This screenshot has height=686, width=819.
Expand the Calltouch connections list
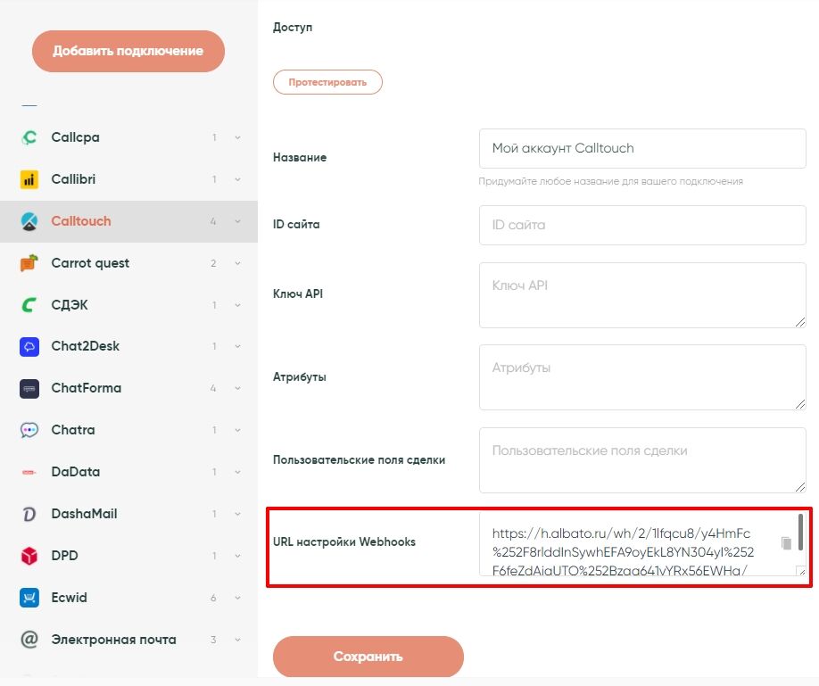tap(237, 221)
